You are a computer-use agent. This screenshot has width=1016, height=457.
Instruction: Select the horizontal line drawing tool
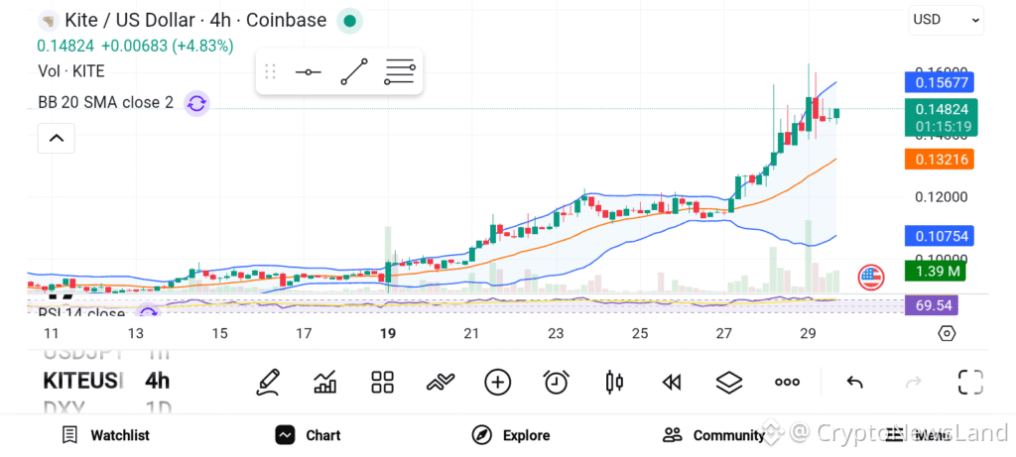pos(309,71)
